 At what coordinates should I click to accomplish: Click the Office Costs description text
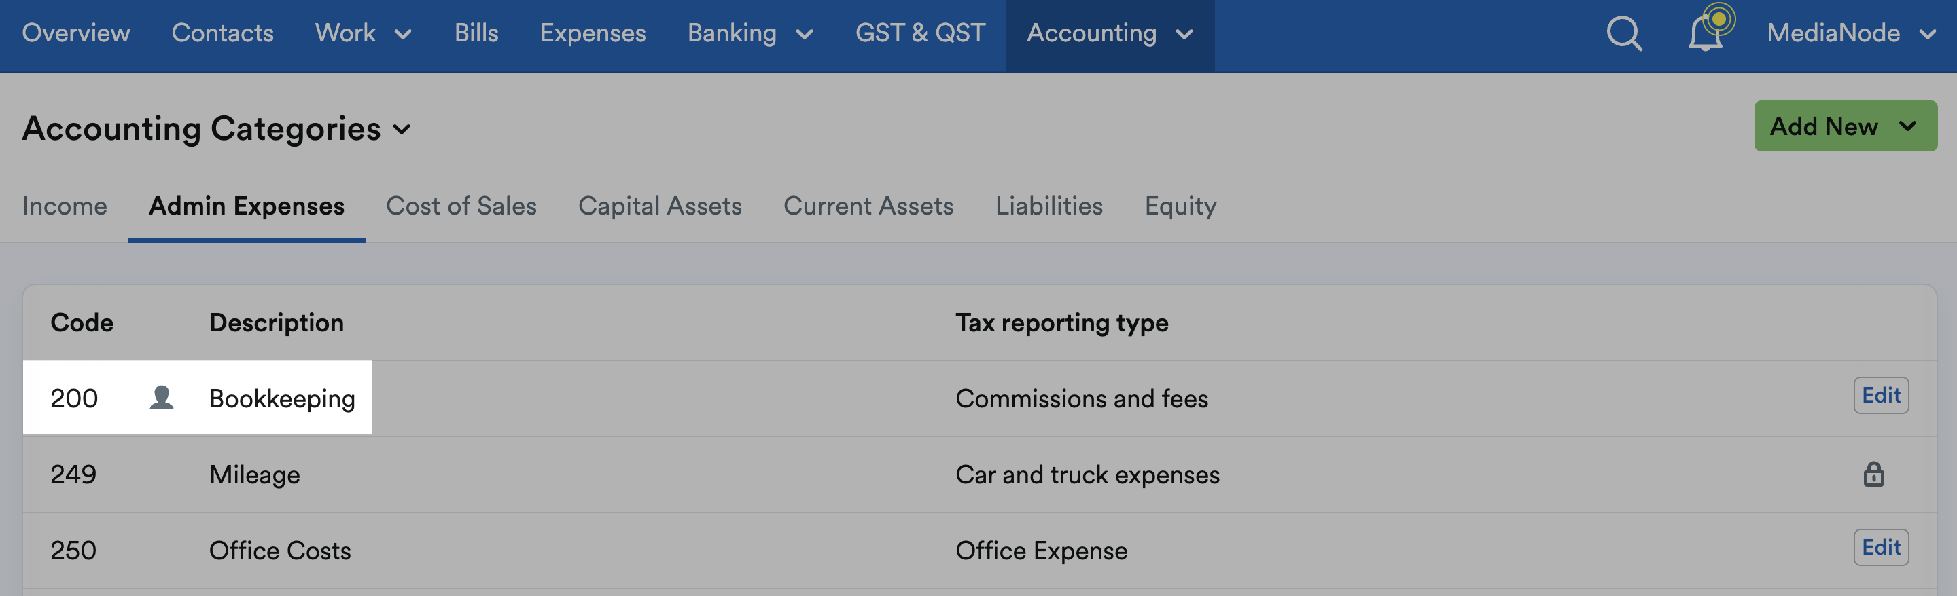[x=279, y=550]
